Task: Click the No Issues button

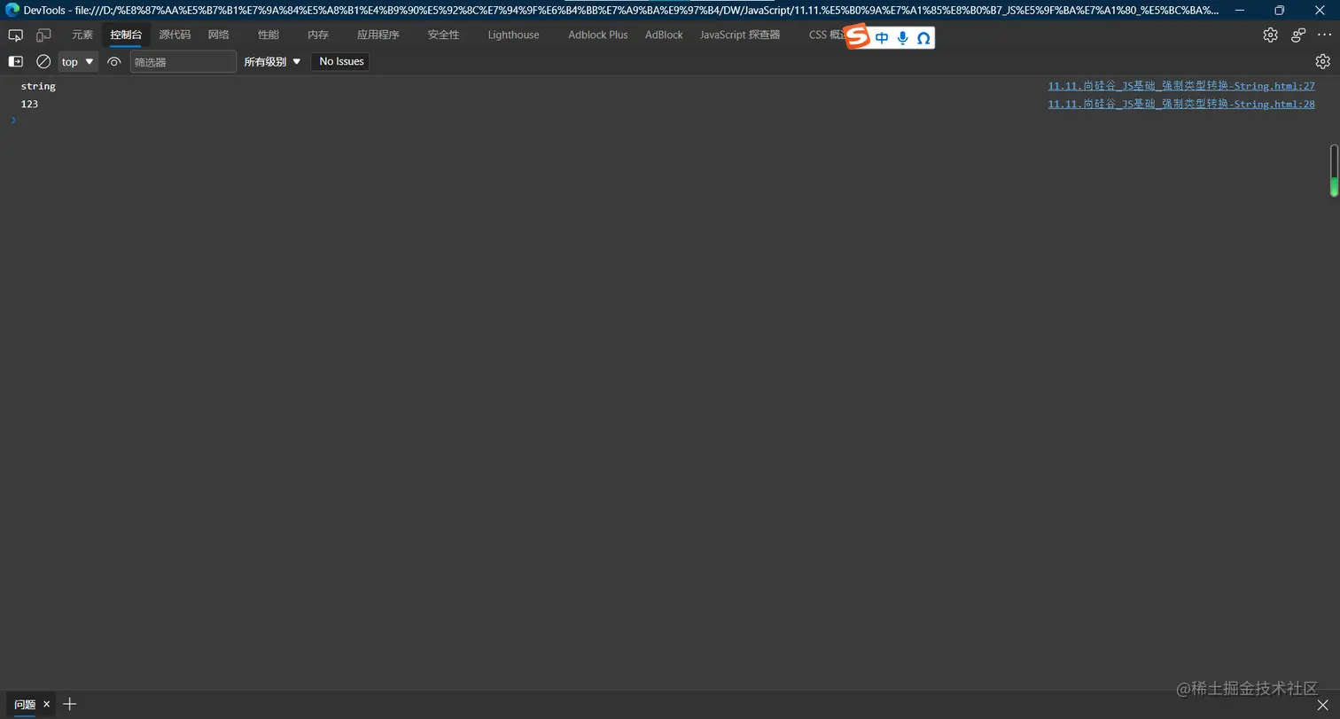Action: pyautogui.click(x=341, y=61)
